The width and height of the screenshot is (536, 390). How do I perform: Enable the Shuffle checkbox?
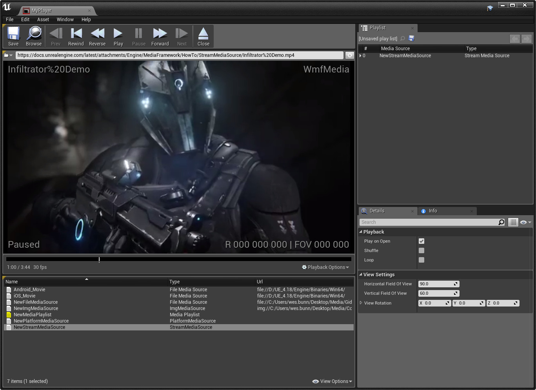coord(422,250)
